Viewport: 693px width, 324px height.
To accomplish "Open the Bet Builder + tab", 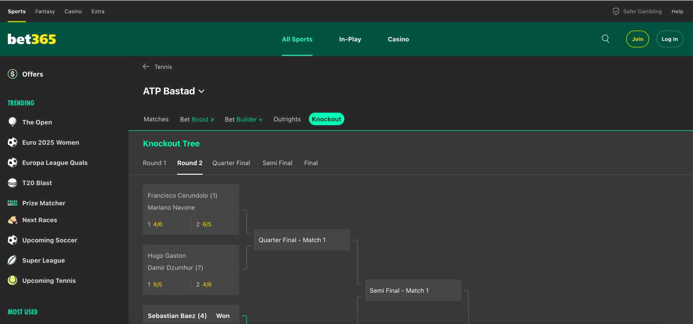I will click(x=244, y=119).
